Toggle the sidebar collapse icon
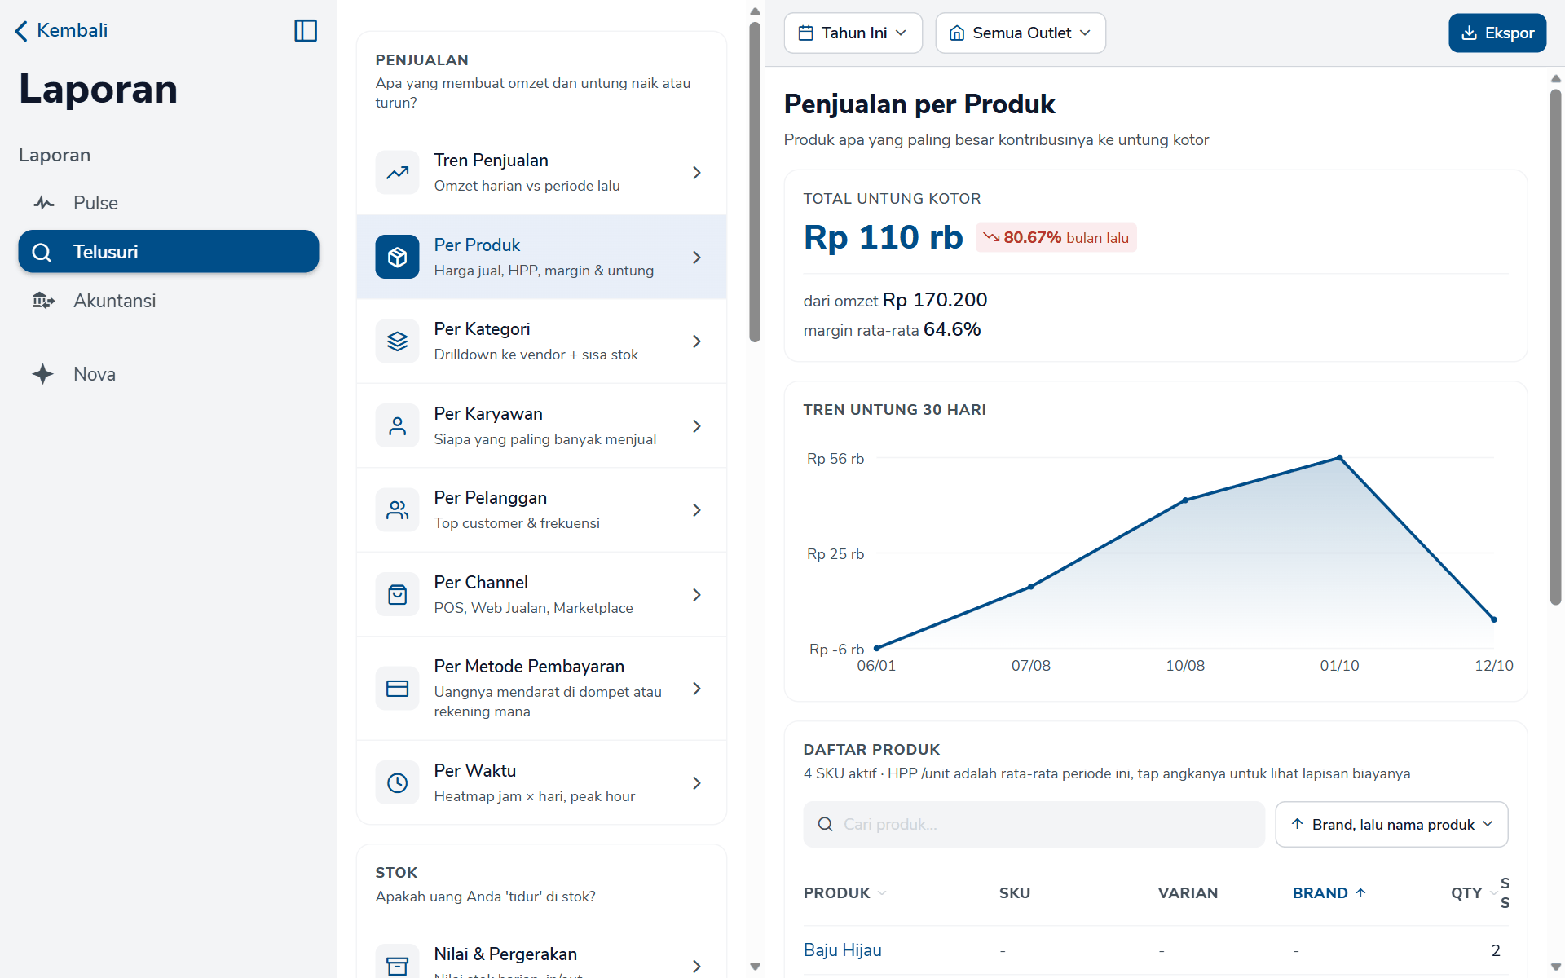Screen dimensions: 1565x978 pyautogui.click(x=306, y=31)
